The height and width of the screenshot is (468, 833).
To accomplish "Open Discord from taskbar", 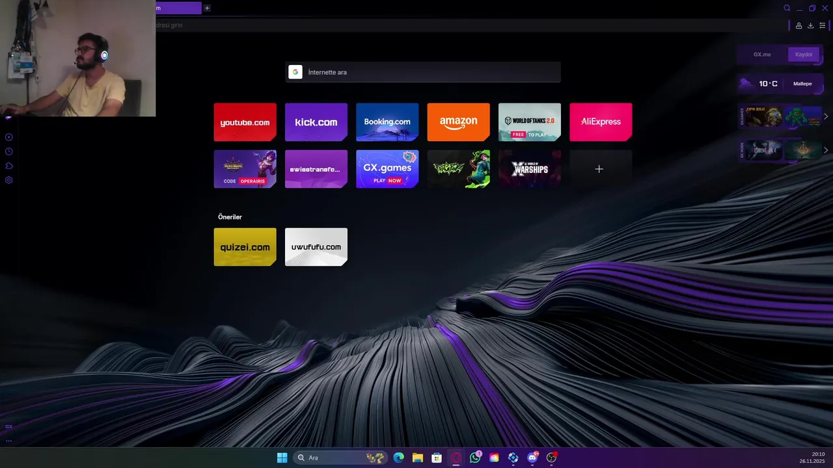I will (533, 458).
